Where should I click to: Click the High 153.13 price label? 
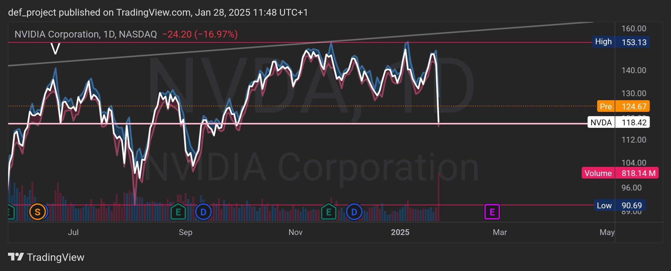click(621, 42)
